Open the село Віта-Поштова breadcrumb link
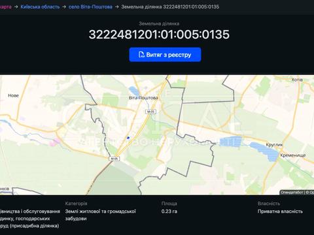The height and width of the screenshot is (235, 314). coord(90,7)
